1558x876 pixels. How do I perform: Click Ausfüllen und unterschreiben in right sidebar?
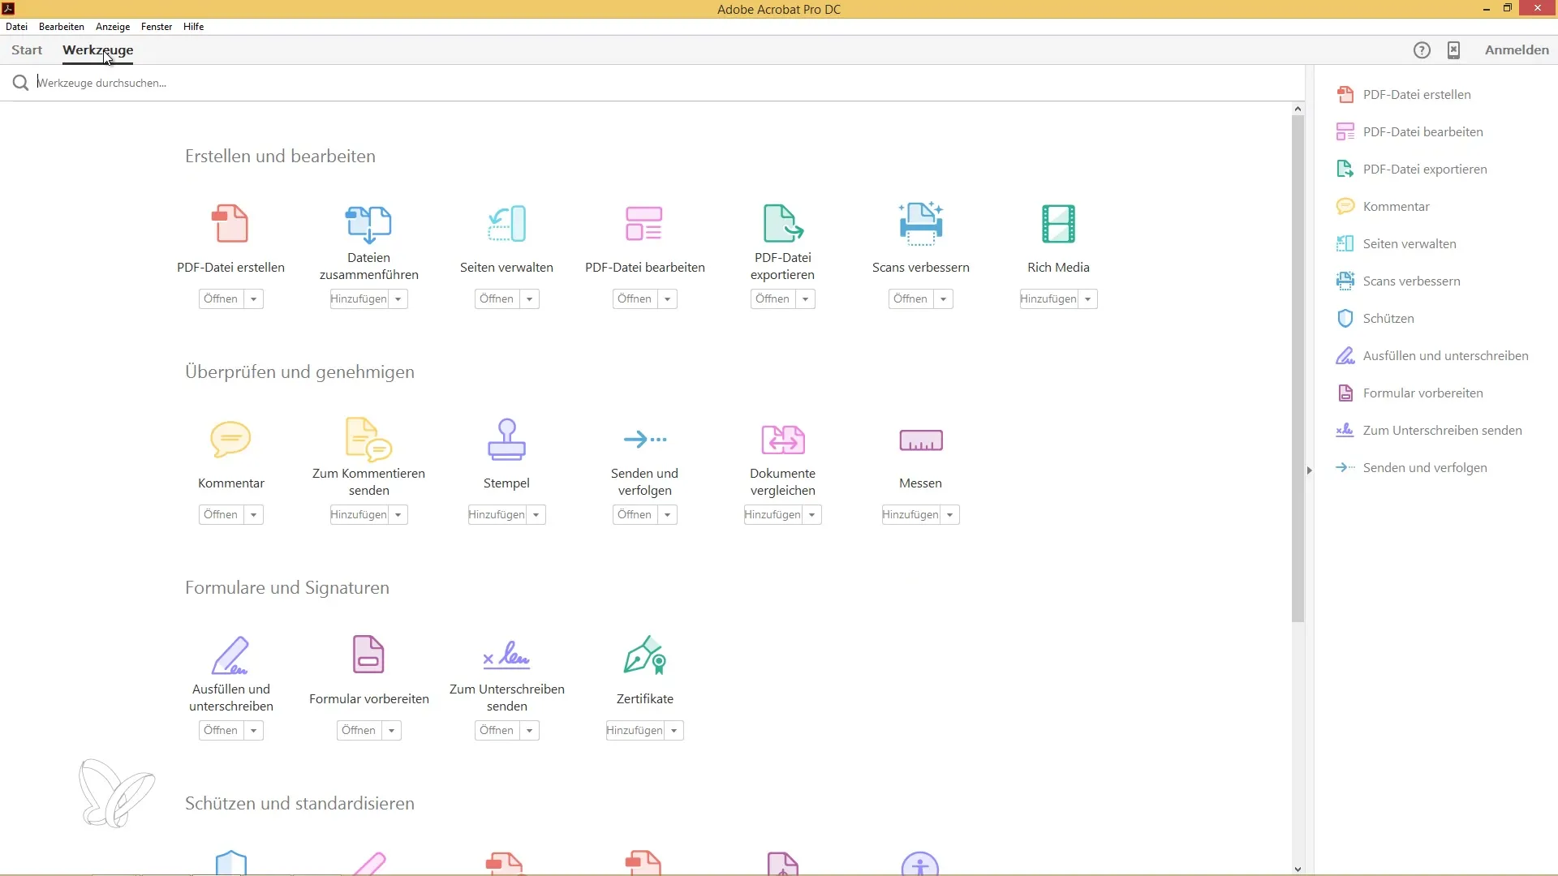tap(1432, 355)
